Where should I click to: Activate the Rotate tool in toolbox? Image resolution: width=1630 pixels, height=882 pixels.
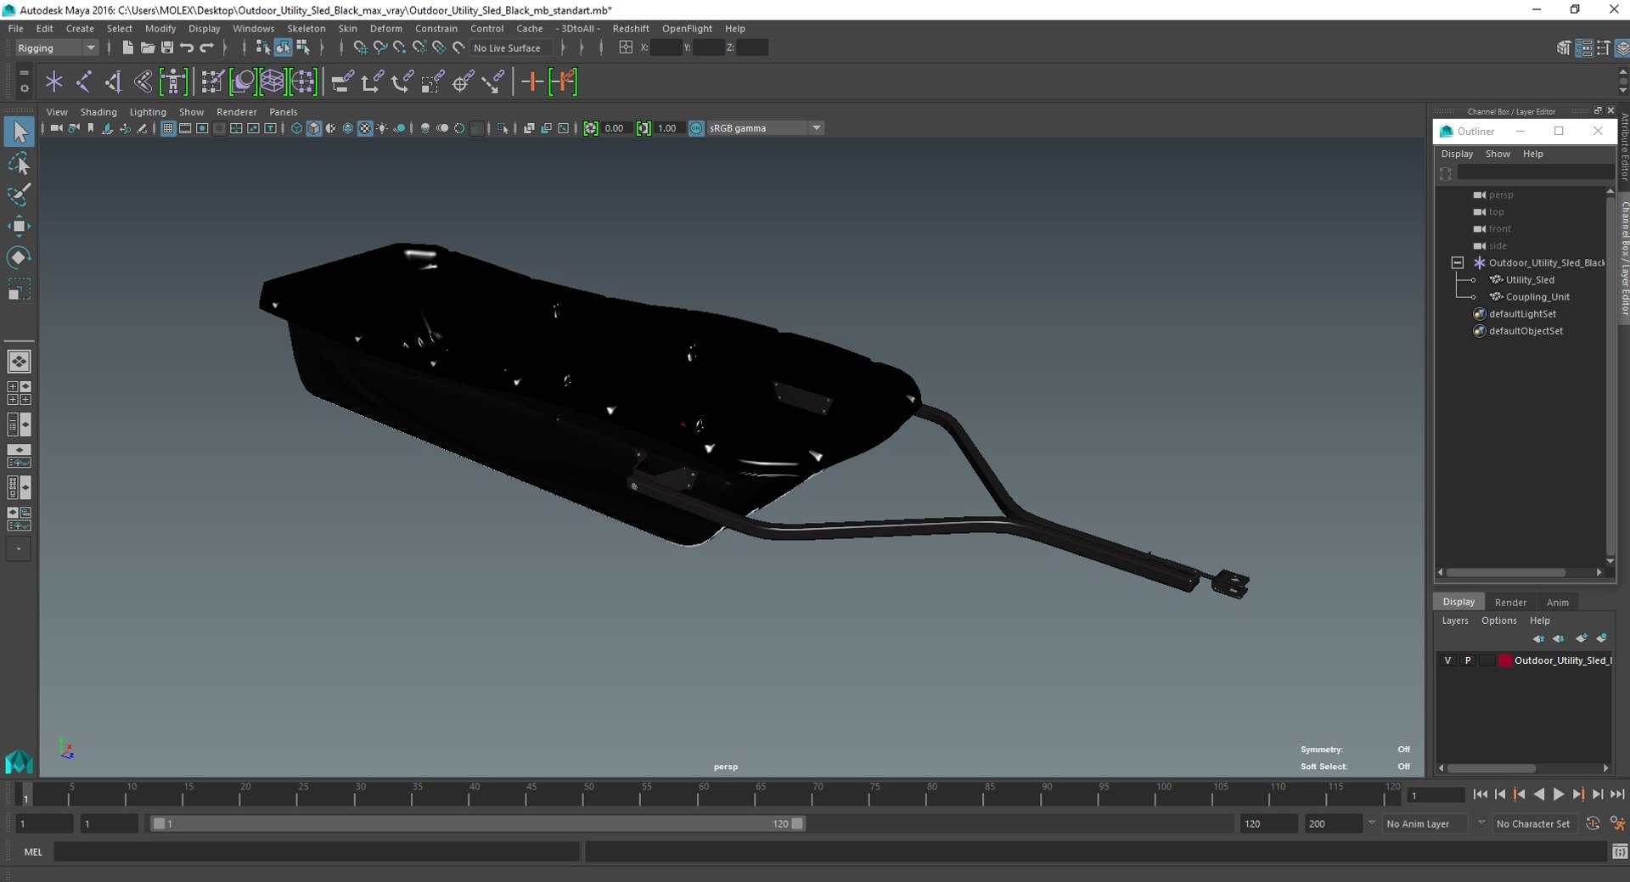19,257
